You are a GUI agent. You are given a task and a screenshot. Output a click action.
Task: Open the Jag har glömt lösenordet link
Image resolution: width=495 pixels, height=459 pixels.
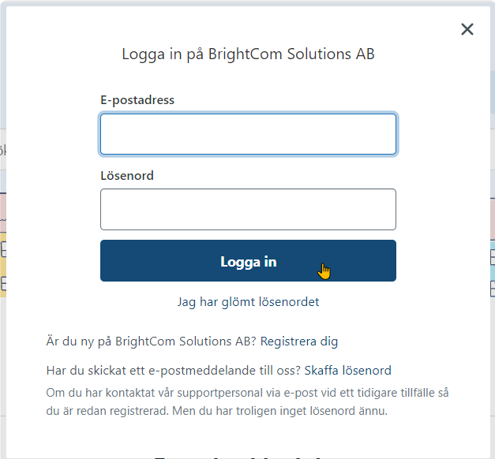coord(248,301)
